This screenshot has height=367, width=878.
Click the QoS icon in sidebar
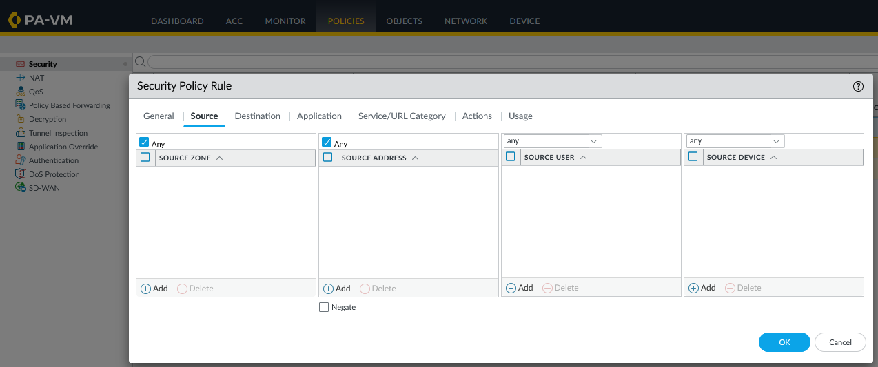pyautogui.click(x=21, y=92)
